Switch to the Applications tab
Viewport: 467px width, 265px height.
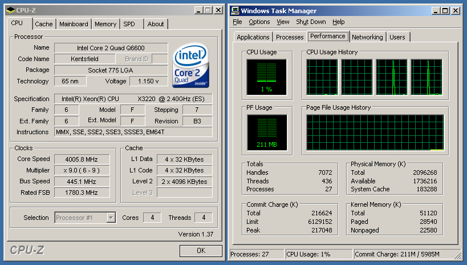(x=253, y=37)
